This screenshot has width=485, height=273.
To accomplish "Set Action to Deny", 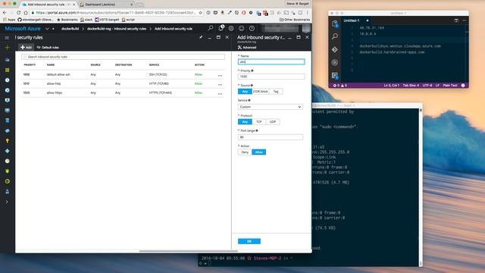I will 245,152.
